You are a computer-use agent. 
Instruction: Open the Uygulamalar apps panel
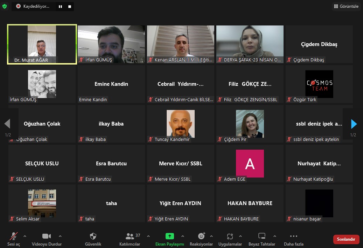click(230, 239)
